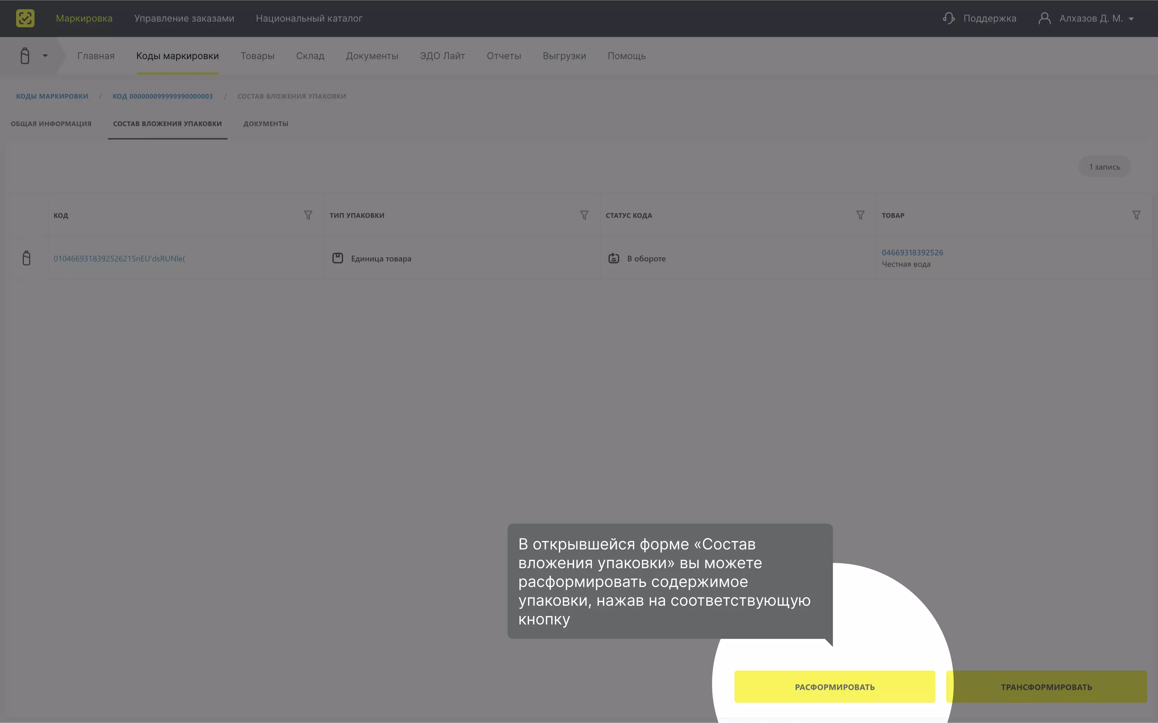Click the Расформировать button
Screen dimensions: 1158x723
[x=835, y=686]
